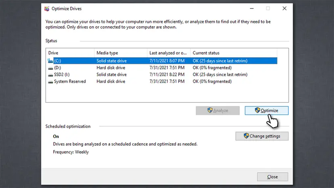This screenshot has height=188, width=334.
Task: Select the SSD2 (I:) drive icon
Action: 50,75
